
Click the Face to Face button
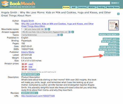coord(112,55)
